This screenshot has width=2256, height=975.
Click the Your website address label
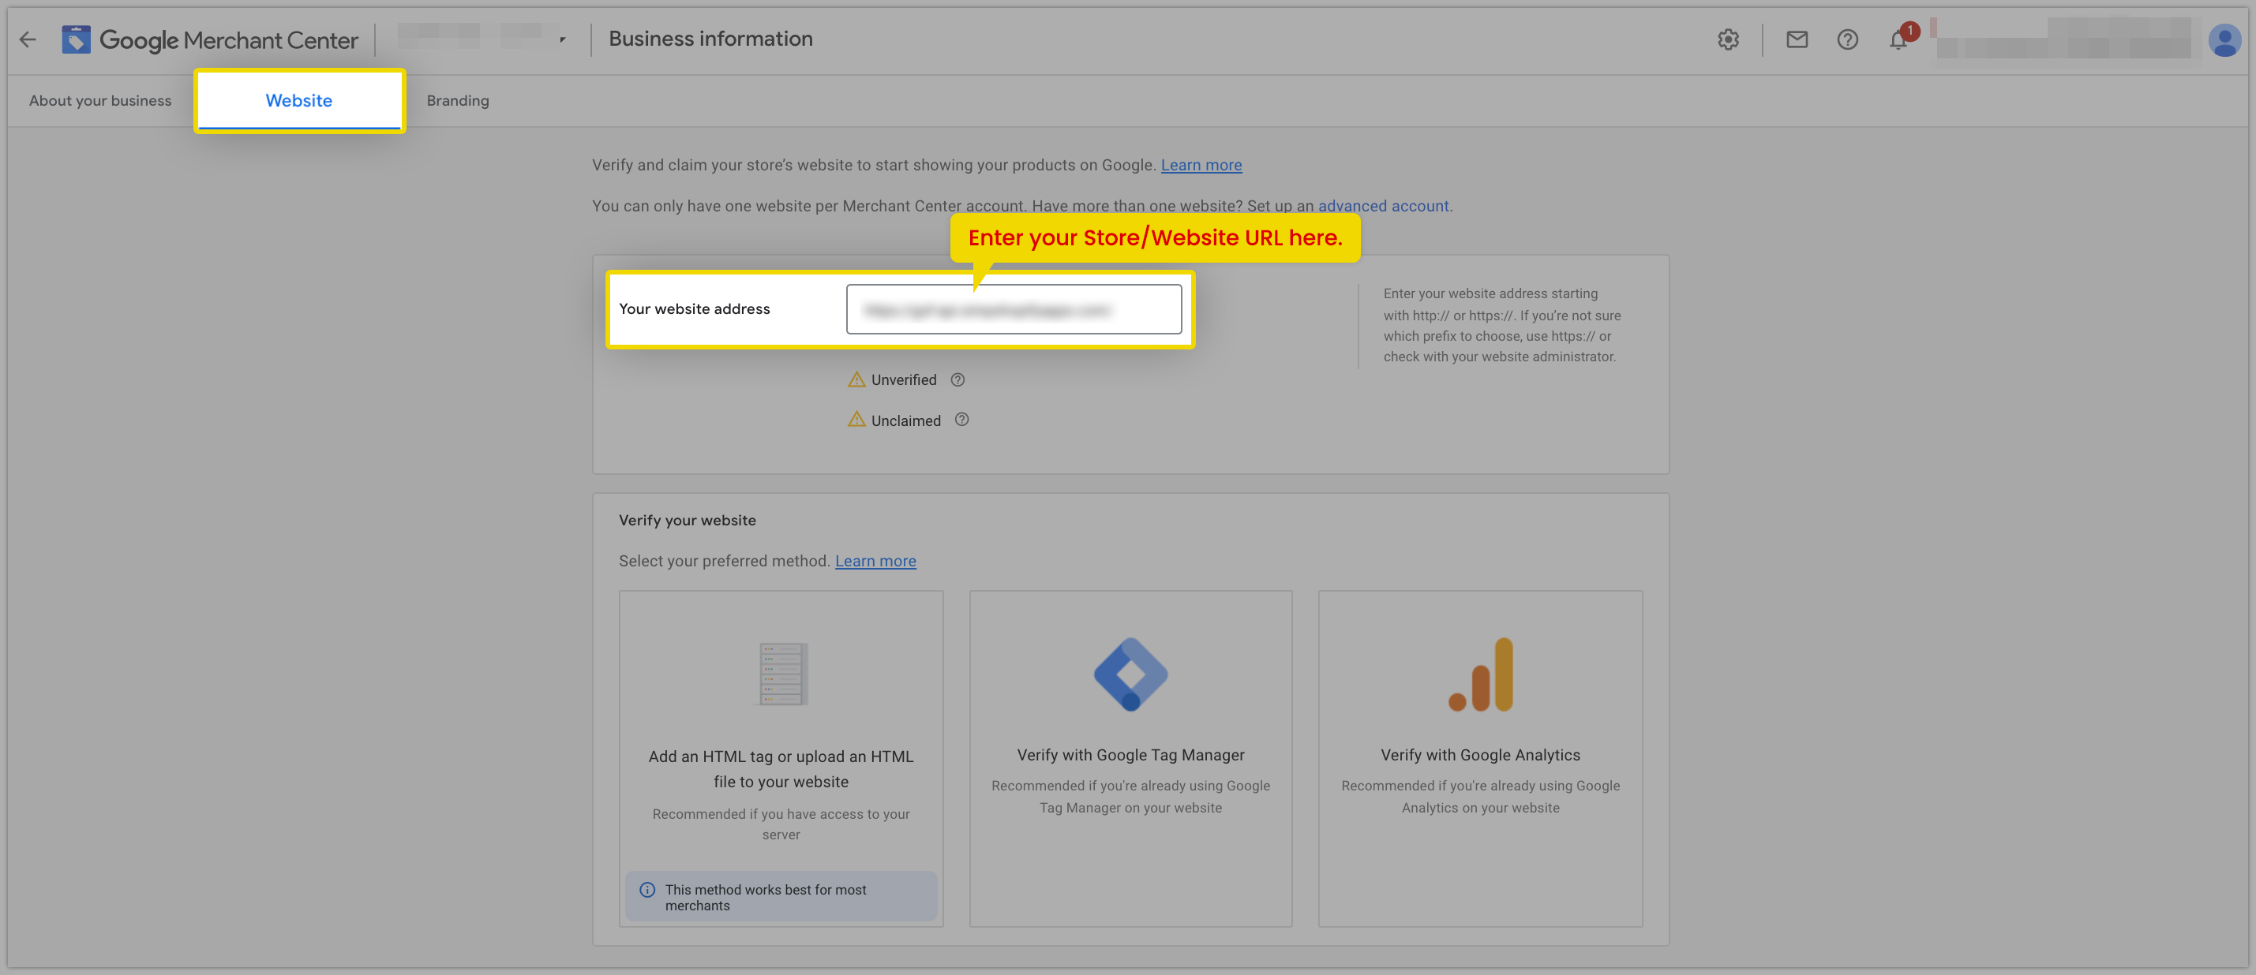point(695,309)
